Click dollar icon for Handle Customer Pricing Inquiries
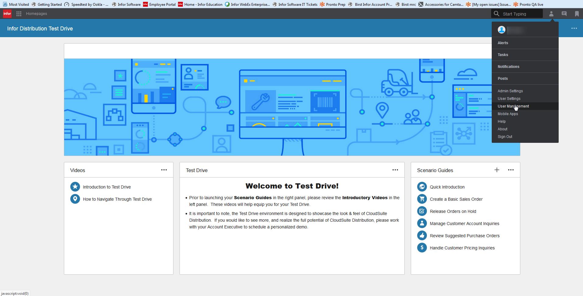The width and height of the screenshot is (583, 296). point(422,248)
